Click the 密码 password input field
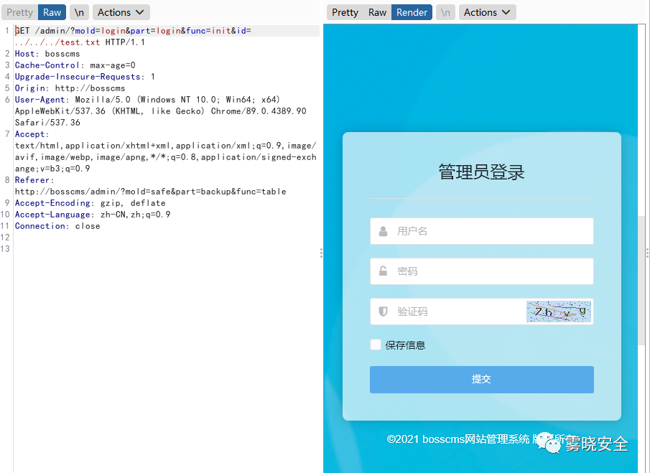650x473 pixels. [482, 271]
